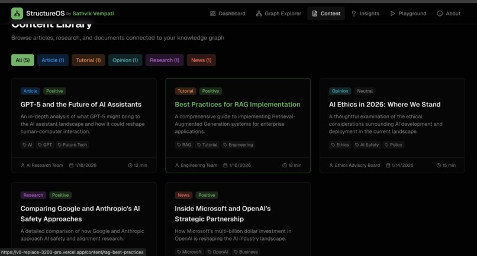Click the Engineering tag chip

(x=238, y=145)
